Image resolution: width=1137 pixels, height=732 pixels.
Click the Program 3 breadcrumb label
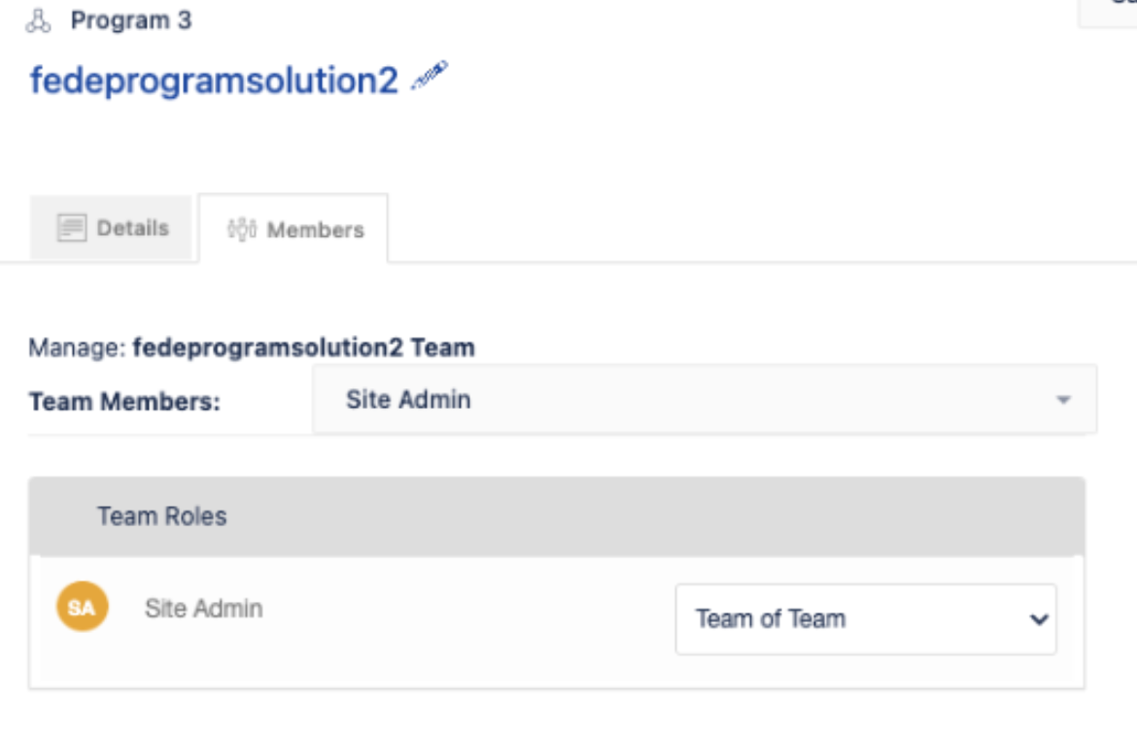[131, 20]
